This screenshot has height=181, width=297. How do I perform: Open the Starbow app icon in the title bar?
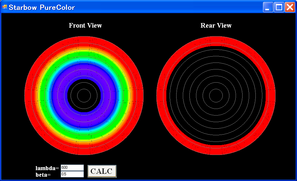5,7
